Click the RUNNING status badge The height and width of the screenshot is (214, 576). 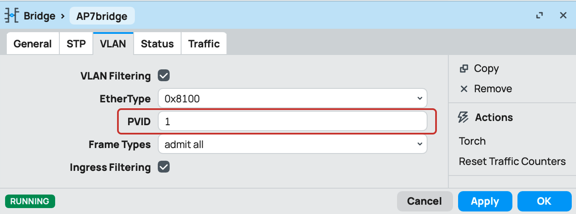point(30,201)
